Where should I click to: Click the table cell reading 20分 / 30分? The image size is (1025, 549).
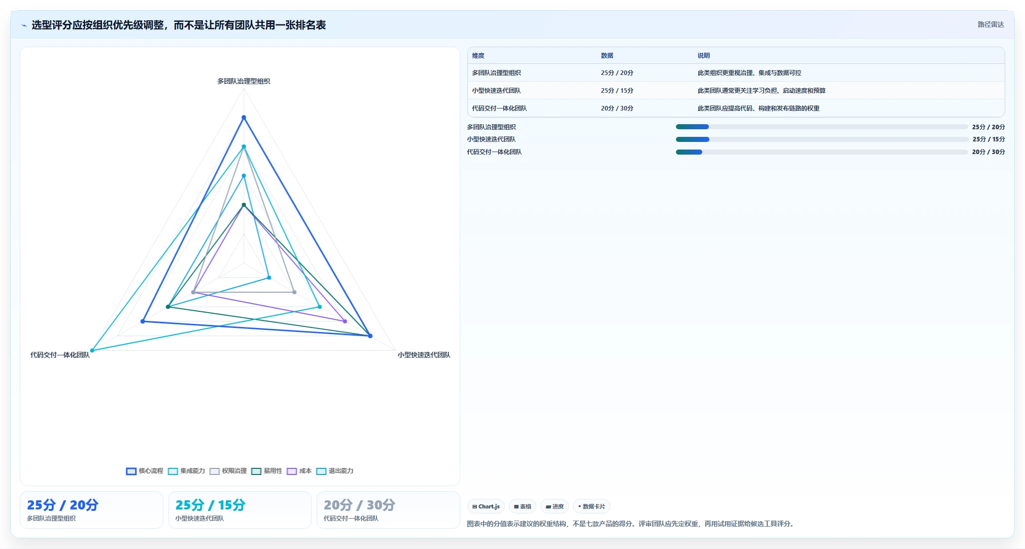pyautogui.click(x=617, y=108)
